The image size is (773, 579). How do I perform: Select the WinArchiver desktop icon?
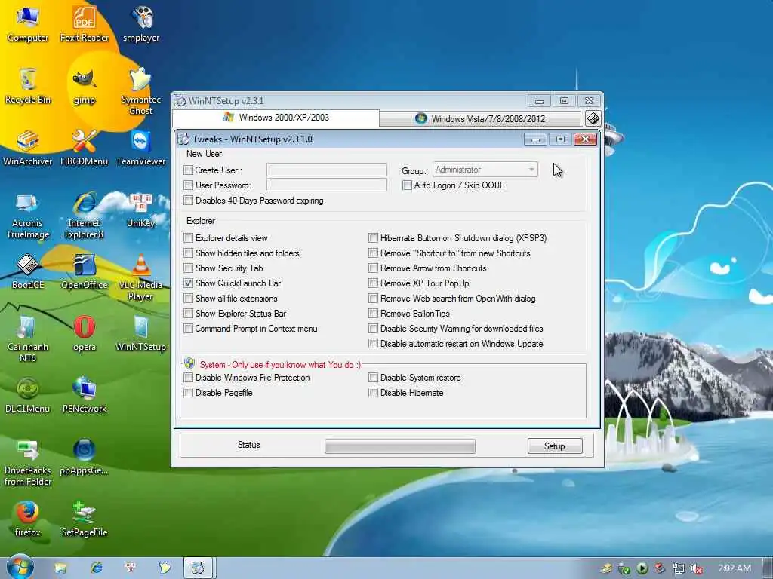tap(28, 147)
